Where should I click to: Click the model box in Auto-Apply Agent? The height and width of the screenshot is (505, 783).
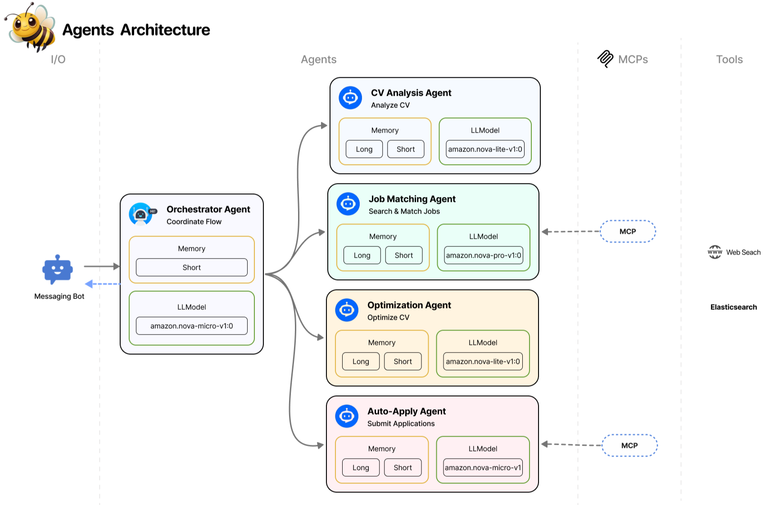point(483,467)
